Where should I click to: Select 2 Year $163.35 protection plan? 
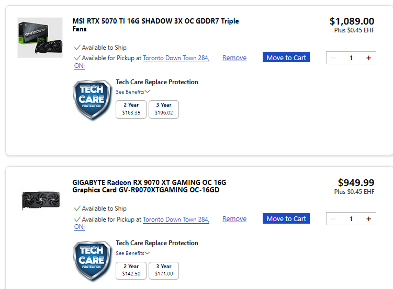131,109
